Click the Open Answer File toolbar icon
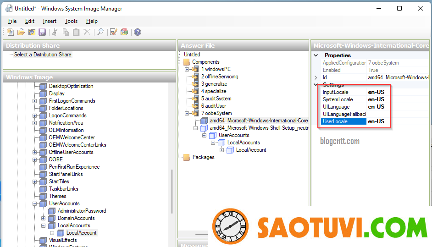The width and height of the screenshot is (432, 247). pos(21,32)
